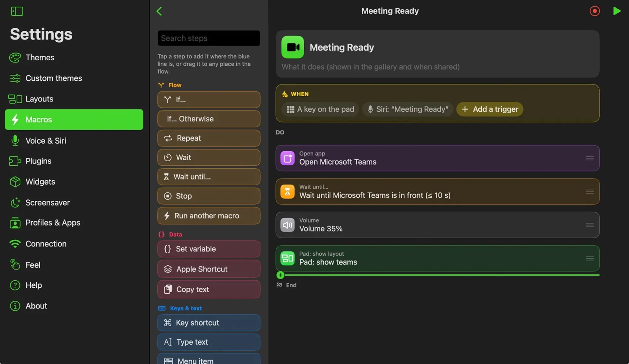Image resolution: width=629 pixels, height=364 pixels.
Task: Toggle the sidebar panel icon
Action: 17,11
